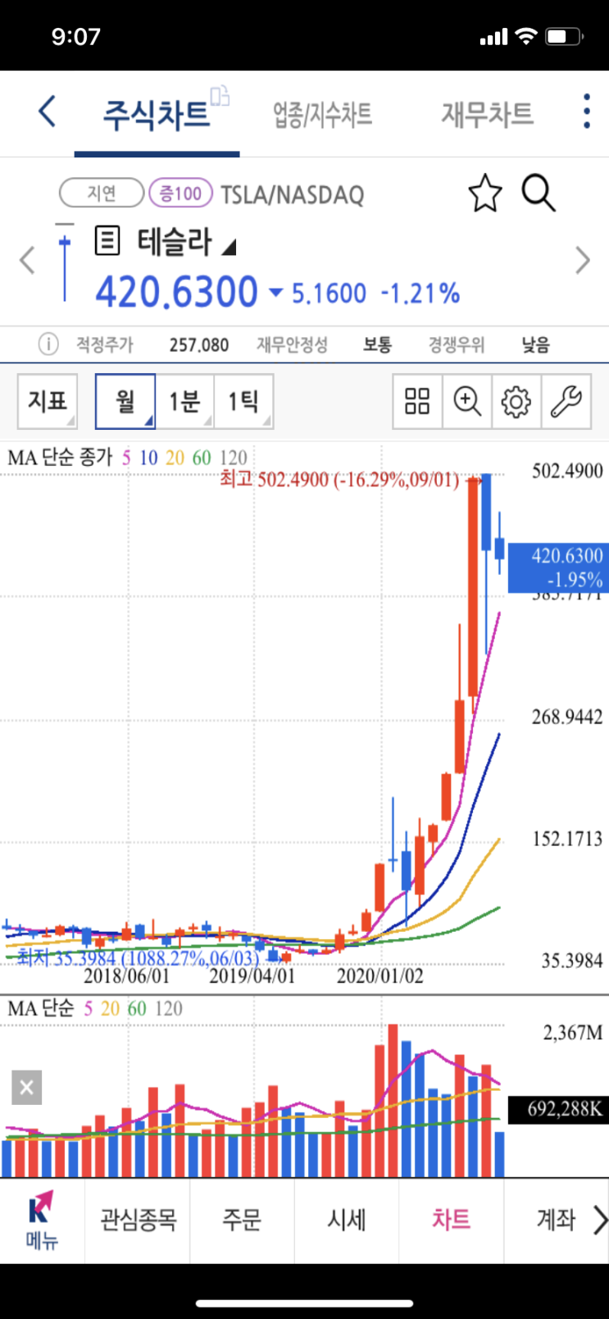The width and height of the screenshot is (609, 1319).
Task: Open the Tesla stock info document icon
Action: pyautogui.click(x=107, y=241)
